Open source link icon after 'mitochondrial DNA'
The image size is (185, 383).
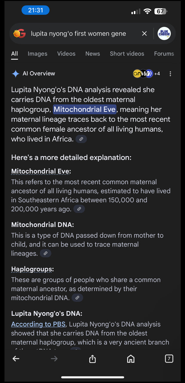point(77,297)
